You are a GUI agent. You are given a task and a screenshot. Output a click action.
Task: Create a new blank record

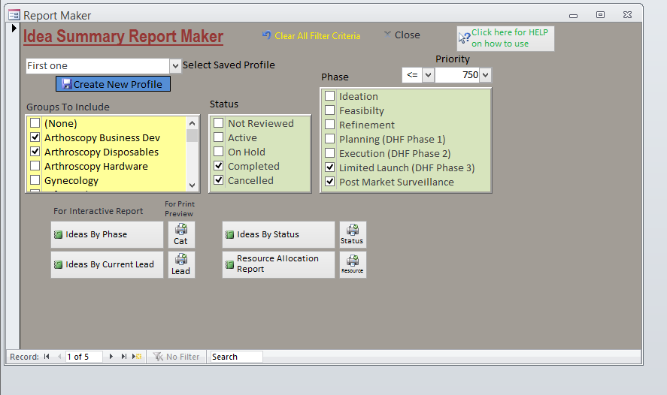(137, 357)
